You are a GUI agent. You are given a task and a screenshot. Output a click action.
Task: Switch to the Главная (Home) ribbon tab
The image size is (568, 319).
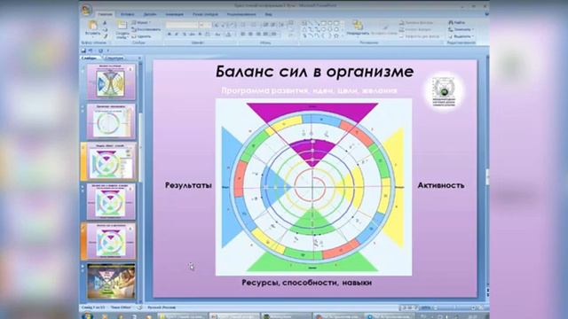[105, 14]
